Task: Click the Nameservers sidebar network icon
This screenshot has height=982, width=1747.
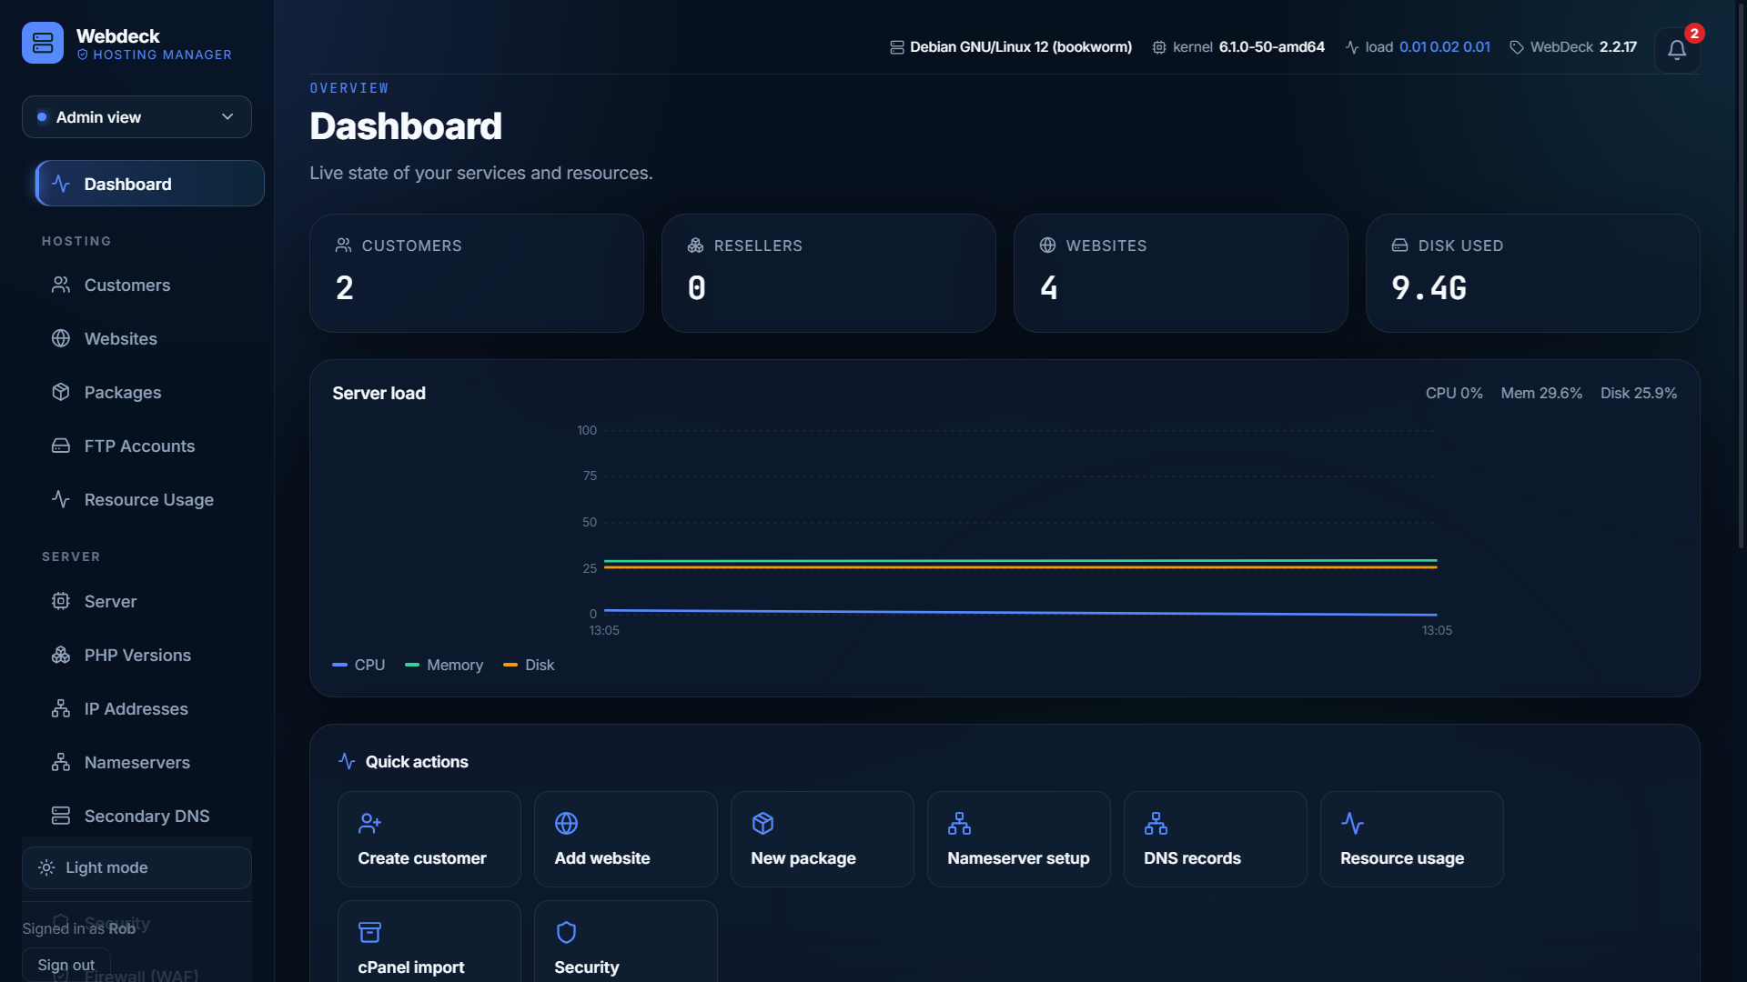Action: (61, 762)
